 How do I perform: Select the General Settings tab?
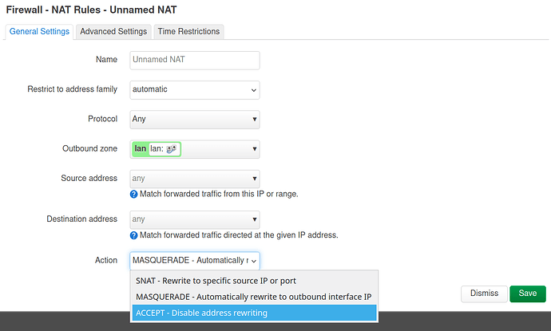tap(39, 32)
